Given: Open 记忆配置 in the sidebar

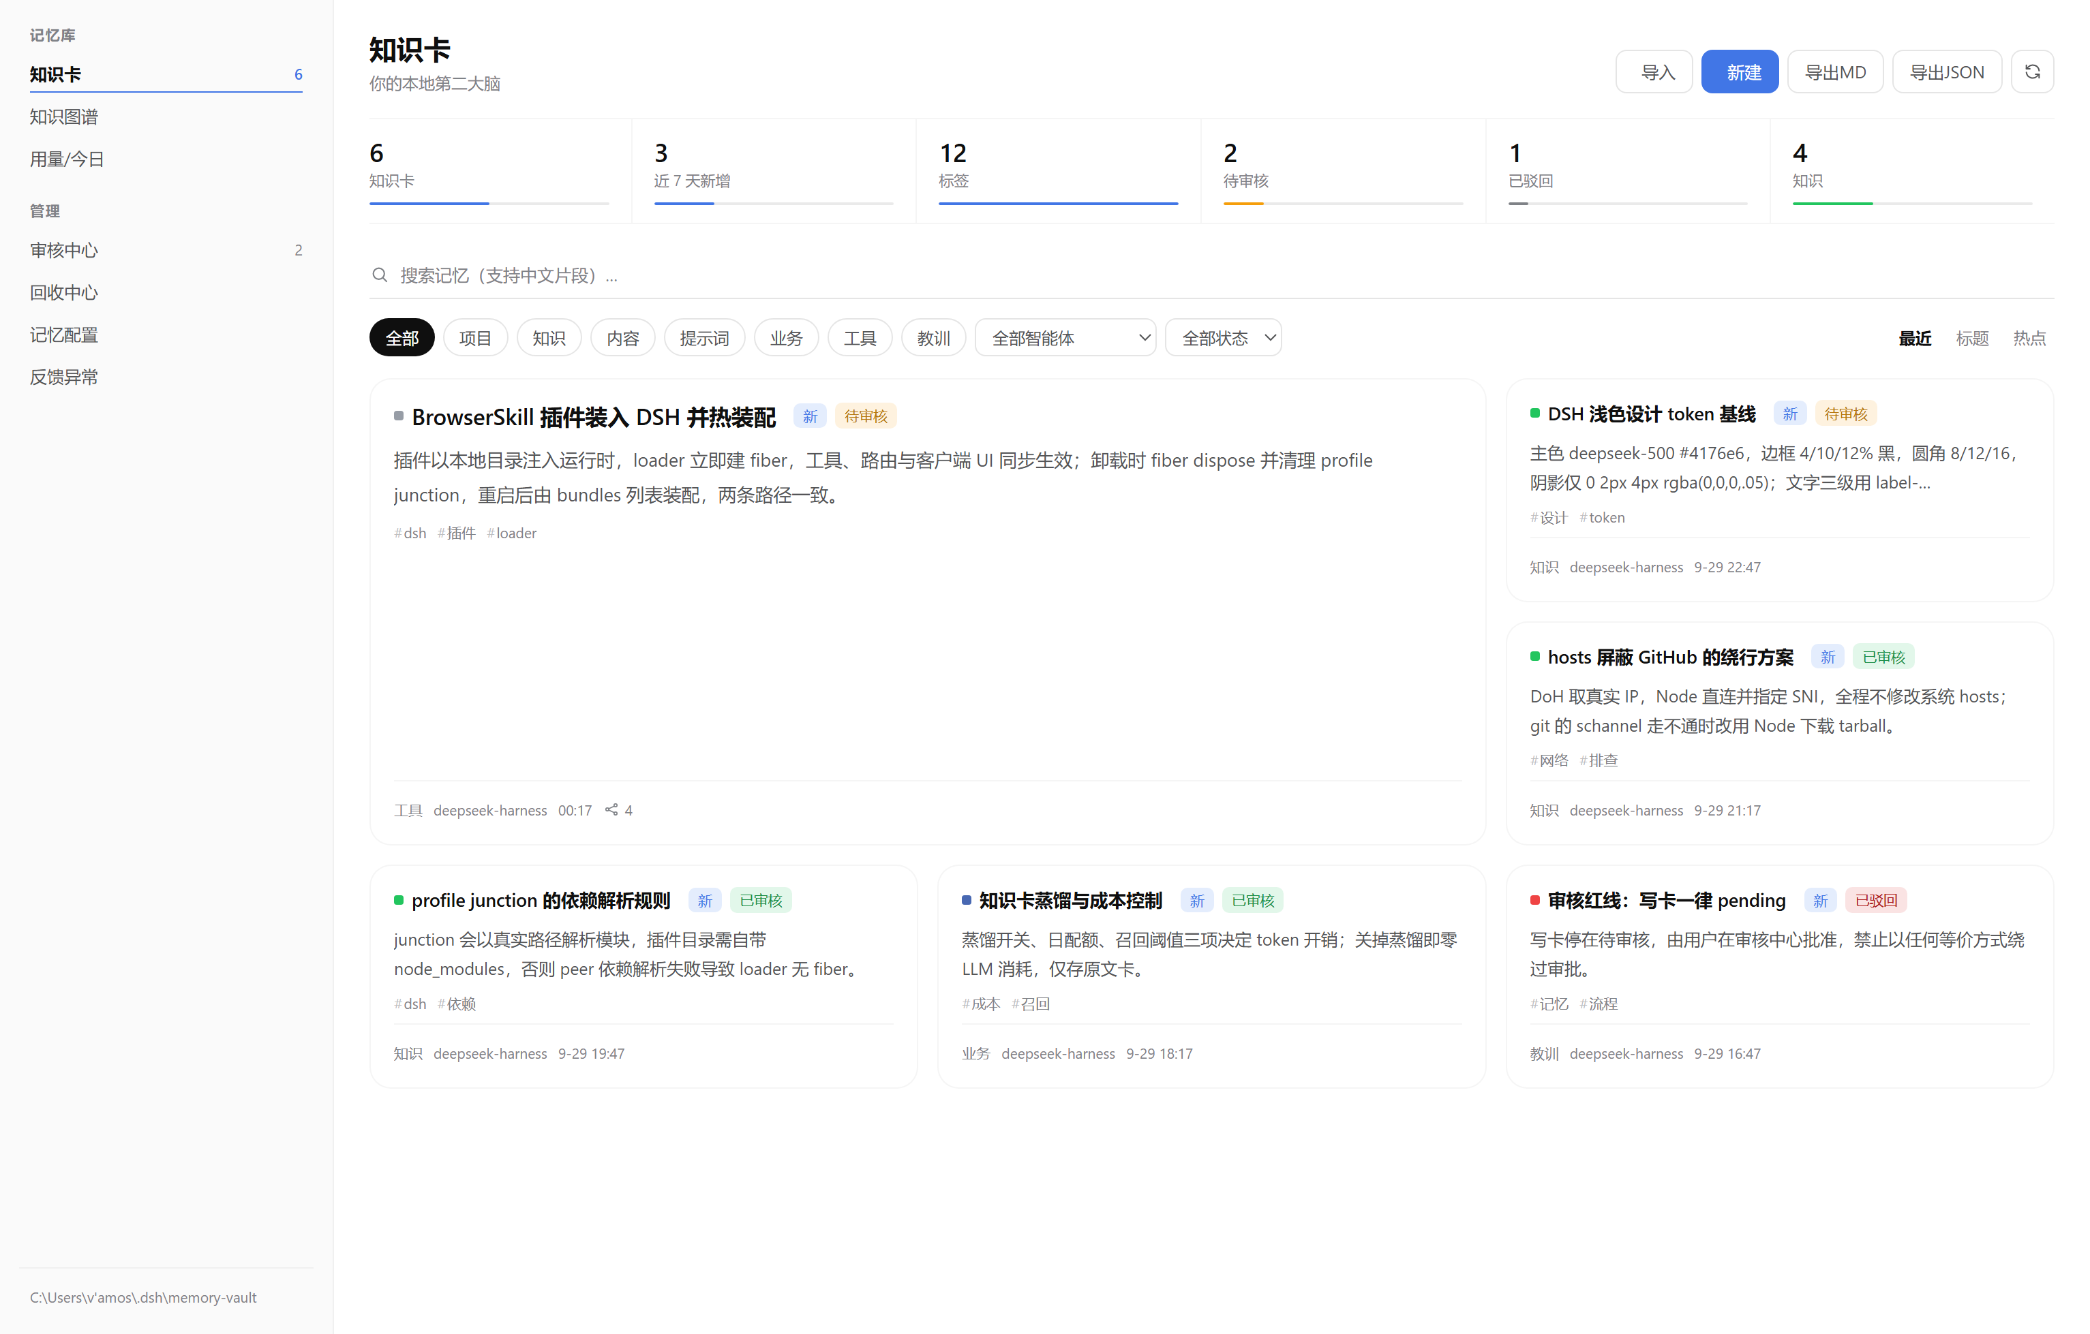Looking at the screenshot, I should [x=166, y=335].
